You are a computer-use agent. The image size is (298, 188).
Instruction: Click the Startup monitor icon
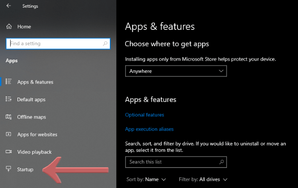tap(9, 169)
